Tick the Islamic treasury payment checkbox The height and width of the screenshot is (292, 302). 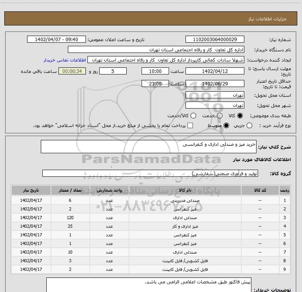(190, 126)
